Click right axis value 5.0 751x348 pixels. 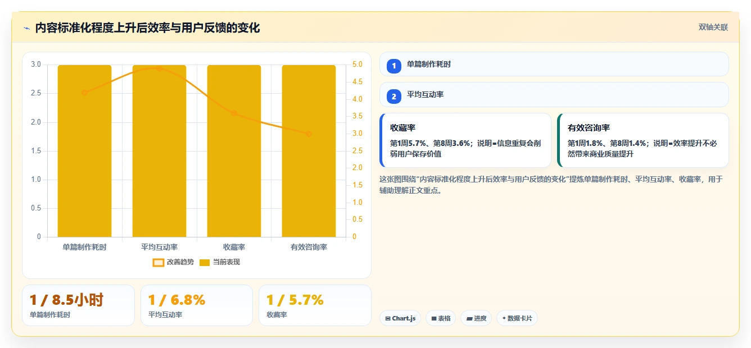358,65
